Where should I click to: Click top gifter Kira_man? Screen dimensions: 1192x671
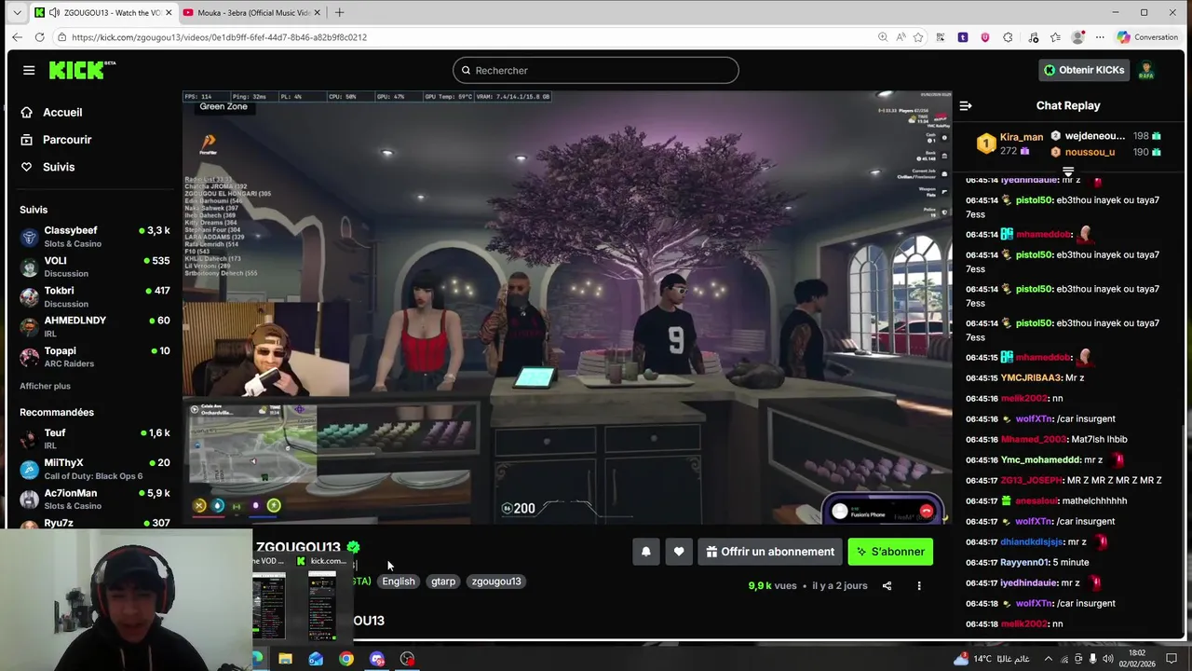1022,137
